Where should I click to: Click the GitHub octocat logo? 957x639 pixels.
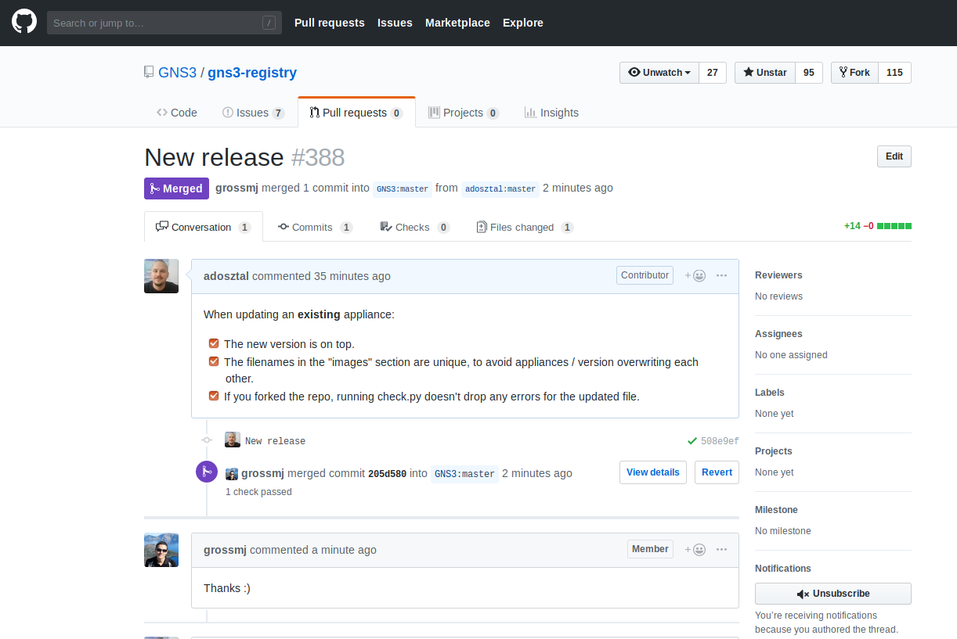pos(24,22)
